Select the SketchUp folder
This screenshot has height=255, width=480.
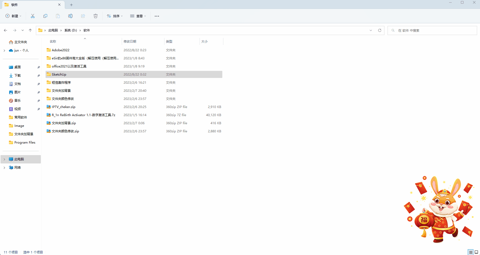pyautogui.click(x=134, y=75)
